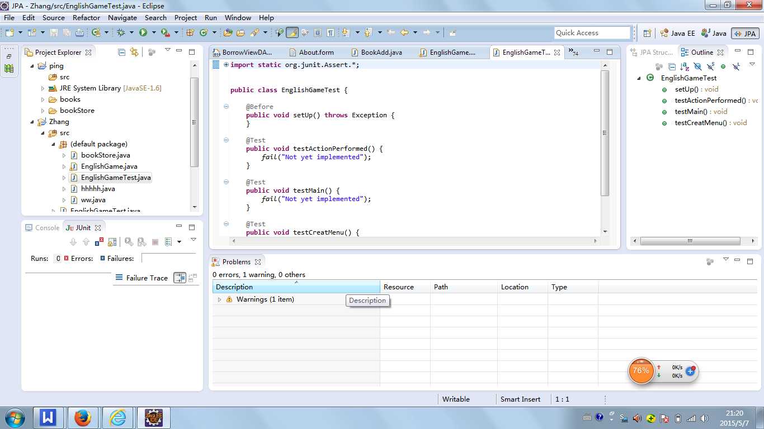The image size is (764, 429).
Task: Open Firefox from the taskbar
Action: coord(82,417)
